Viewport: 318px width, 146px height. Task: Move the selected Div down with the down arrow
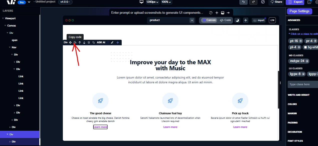pyautogui.click(x=84, y=42)
